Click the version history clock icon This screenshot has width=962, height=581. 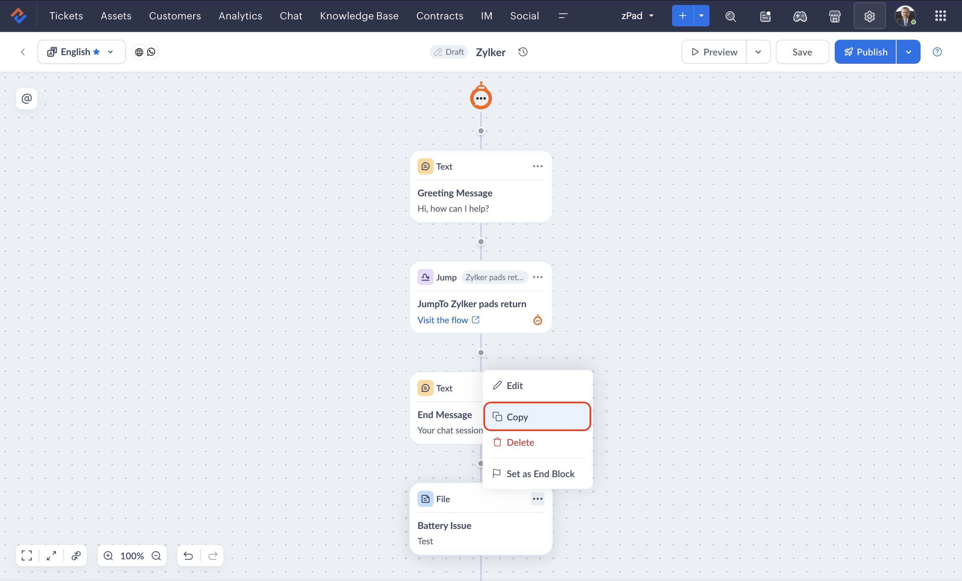pyautogui.click(x=523, y=52)
